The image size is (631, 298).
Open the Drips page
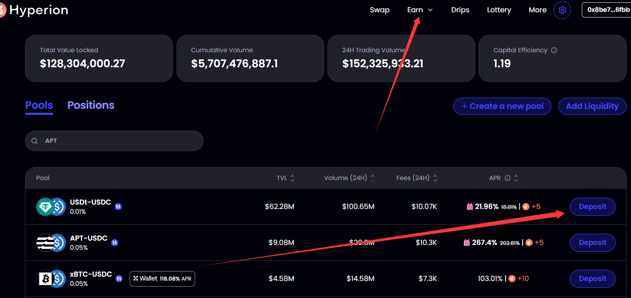click(x=460, y=10)
